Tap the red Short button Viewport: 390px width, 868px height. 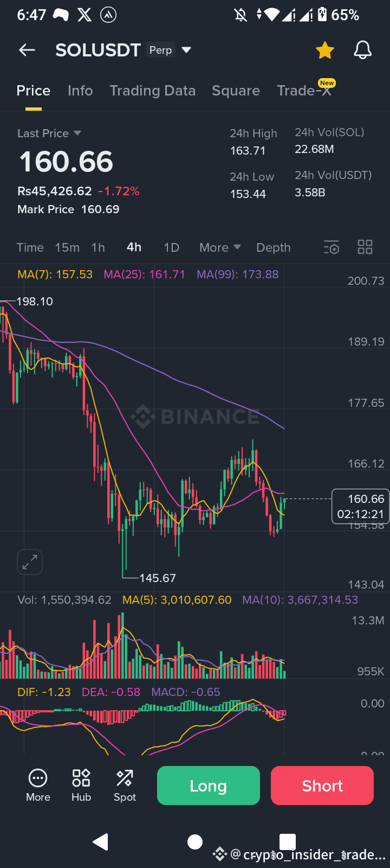(x=322, y=786)
